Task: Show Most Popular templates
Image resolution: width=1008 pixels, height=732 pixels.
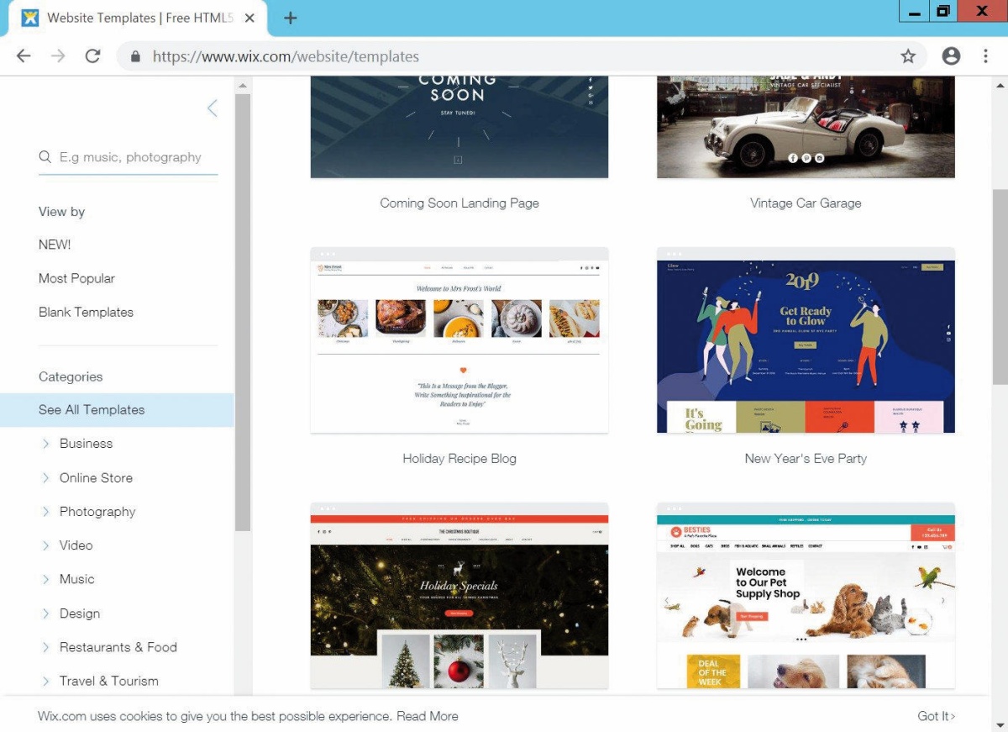Action: pos(76,278)
